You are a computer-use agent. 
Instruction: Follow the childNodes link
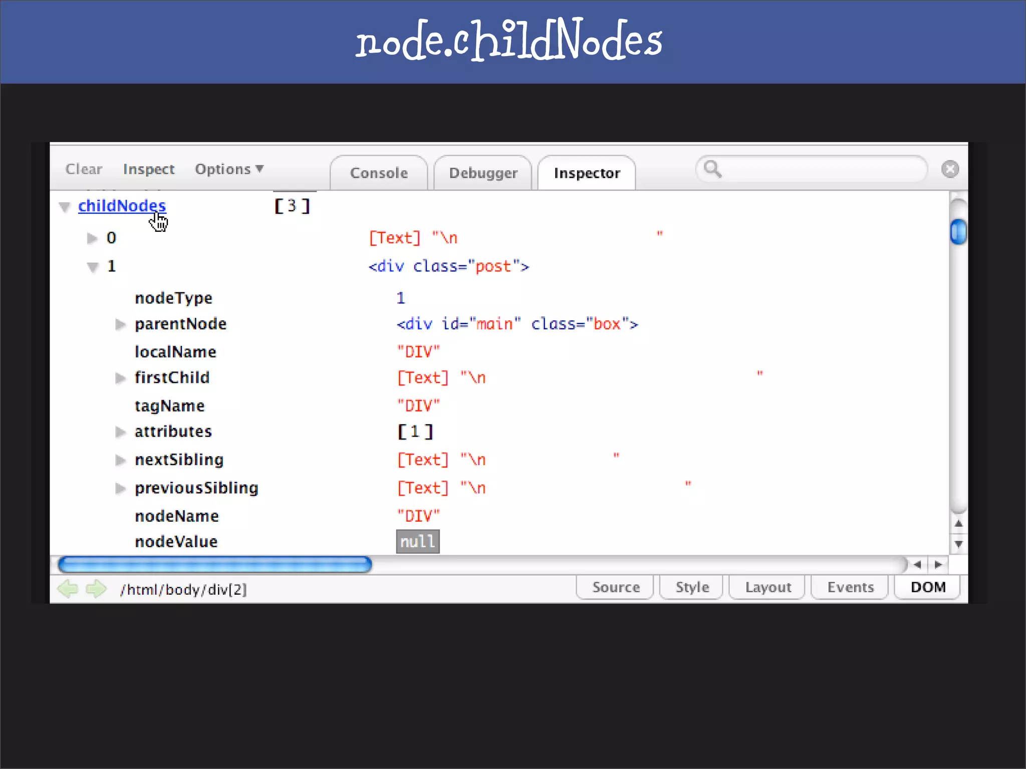click(x=122, y=206)
